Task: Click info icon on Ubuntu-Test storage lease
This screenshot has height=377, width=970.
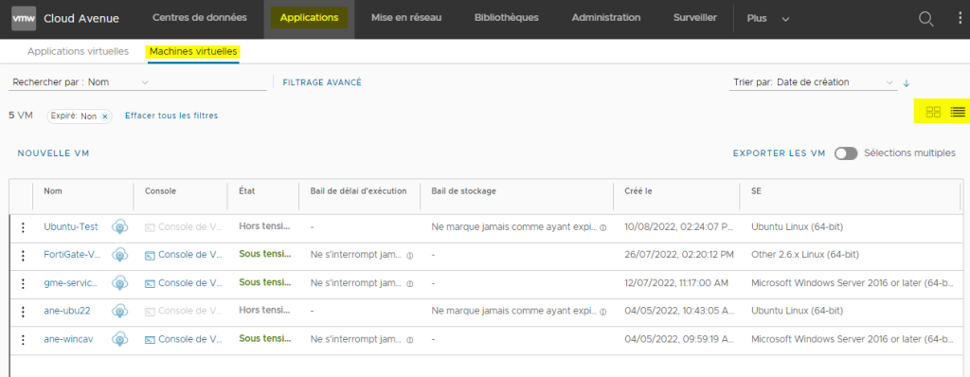Action: (x=602, y=227)
